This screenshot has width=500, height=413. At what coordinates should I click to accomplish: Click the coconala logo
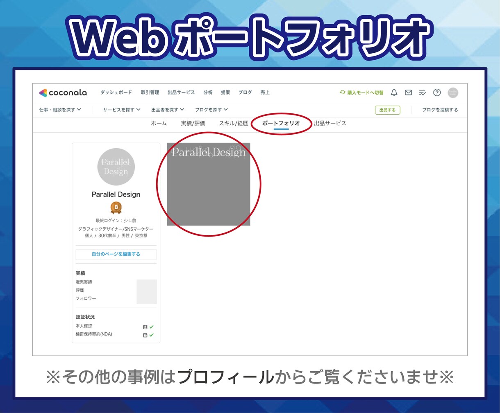pyautogui.click(x=63, y=93)
